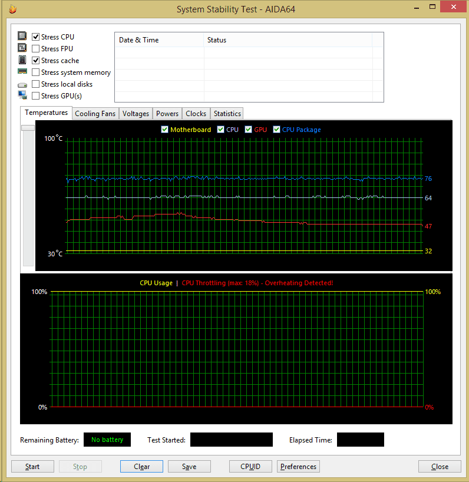Uncheck the Stress cache checkbox

tap(36, 61)
